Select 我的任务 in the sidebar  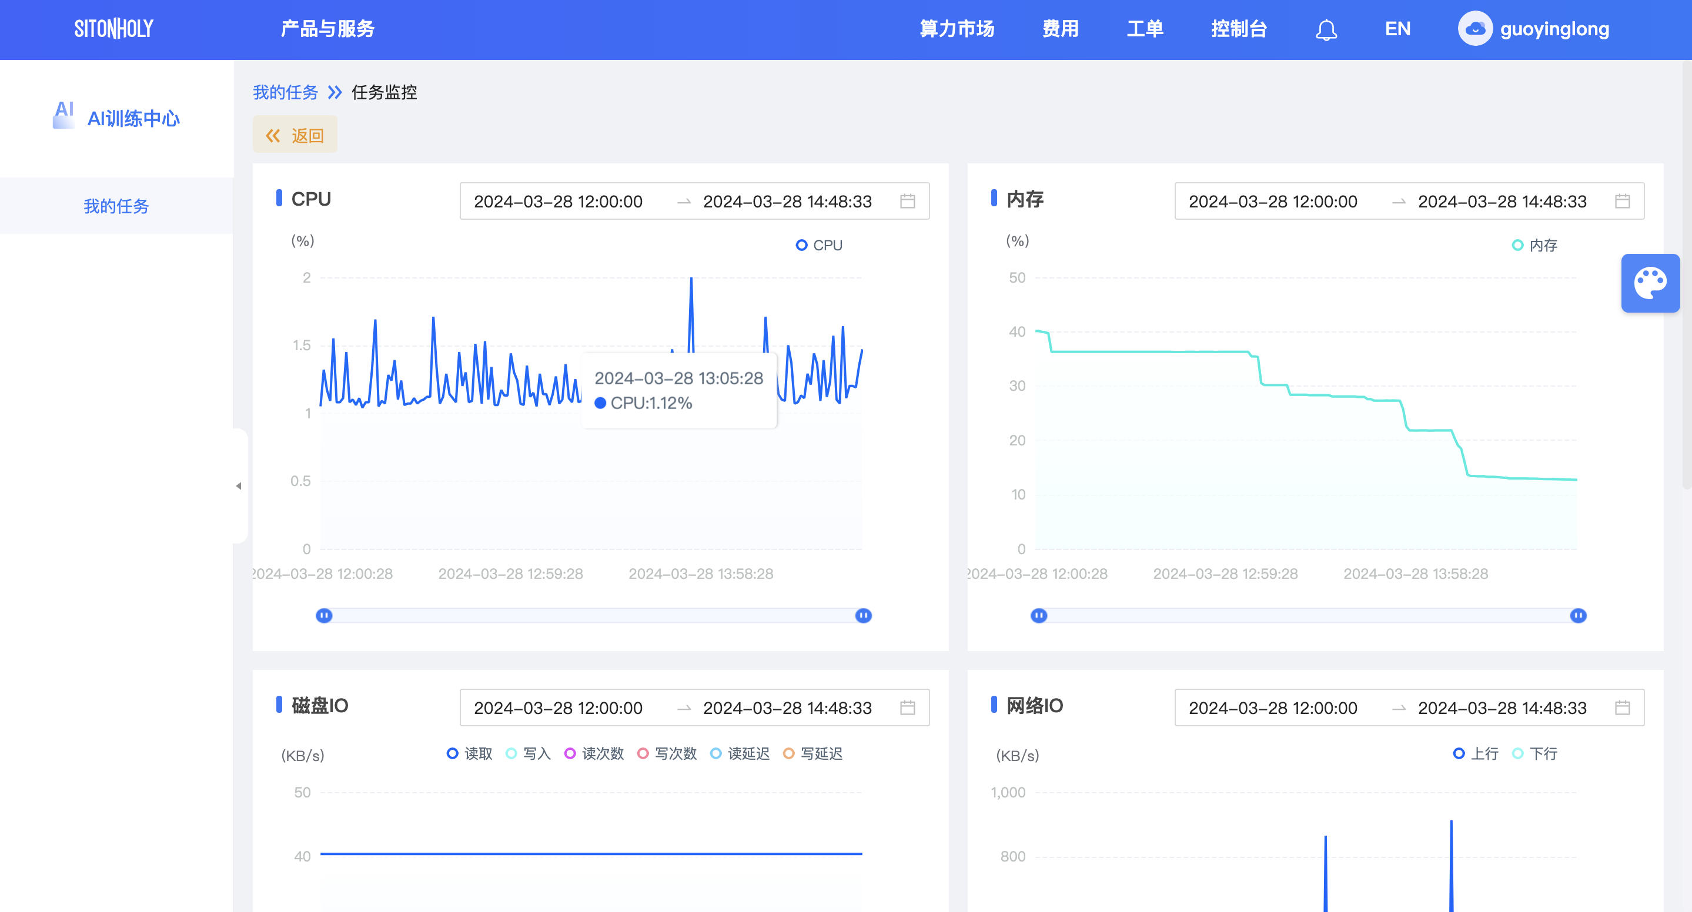tap(116, 206)
